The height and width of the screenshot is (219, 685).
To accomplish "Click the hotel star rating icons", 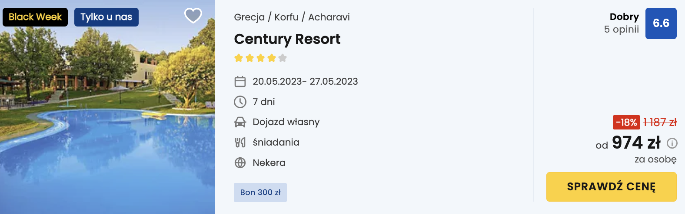I will tap(260, 58).
